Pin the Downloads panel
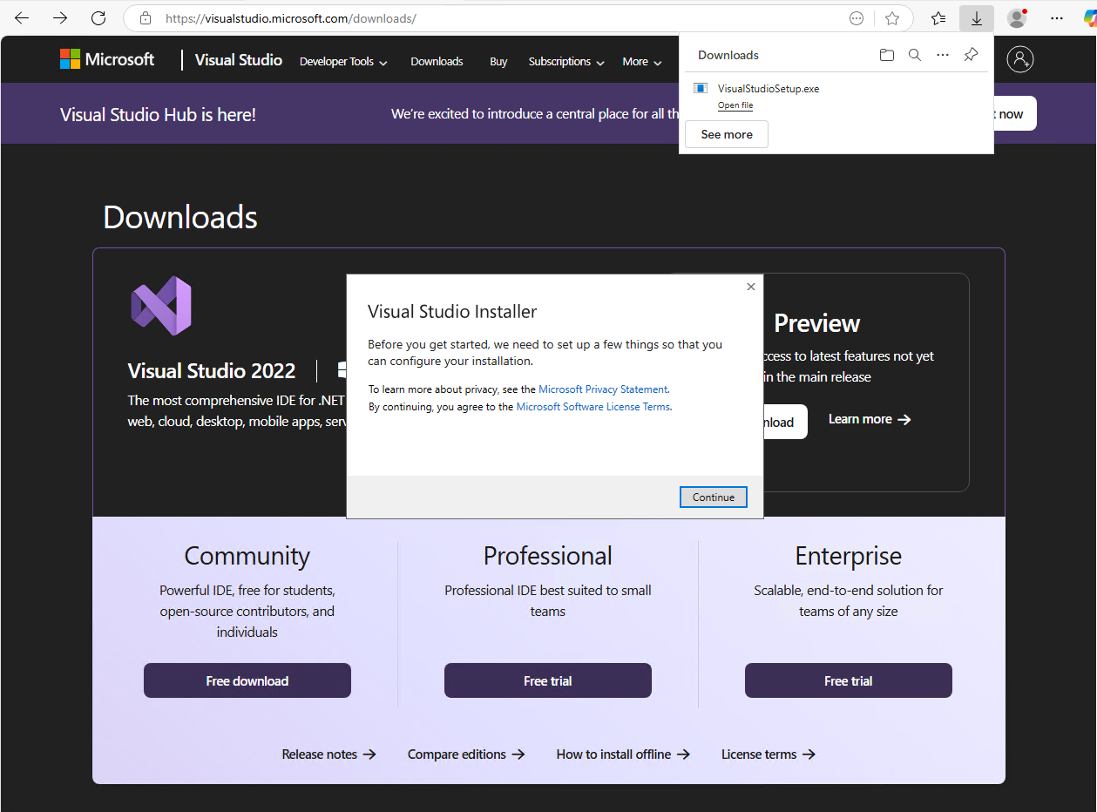This screenshot has height=812, width=1097. click(x=971, y=55)
